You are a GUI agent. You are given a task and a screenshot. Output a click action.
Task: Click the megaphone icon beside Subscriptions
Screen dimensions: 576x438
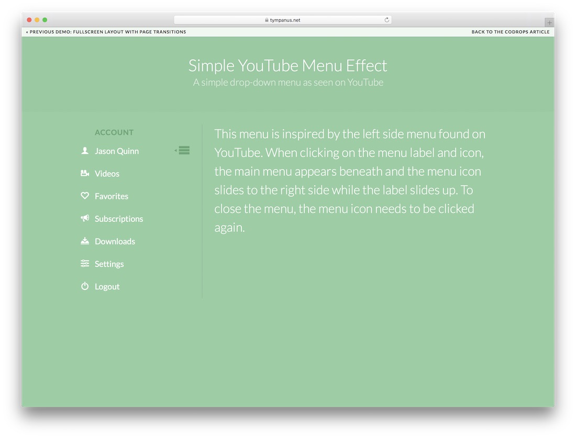(x=85, y=218)
